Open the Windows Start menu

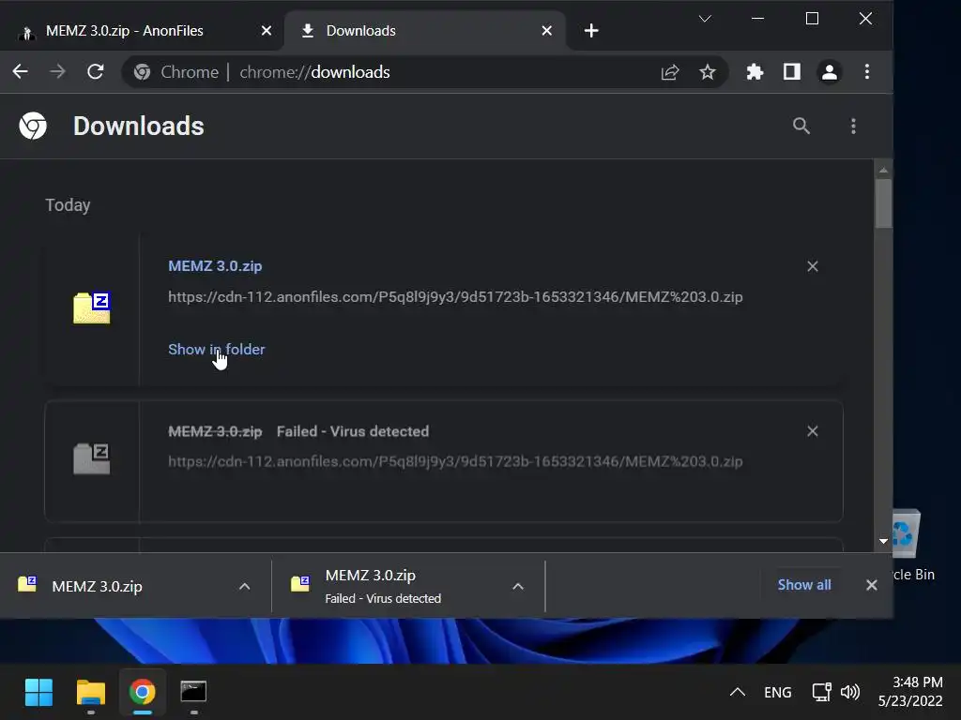coord(38,693)
